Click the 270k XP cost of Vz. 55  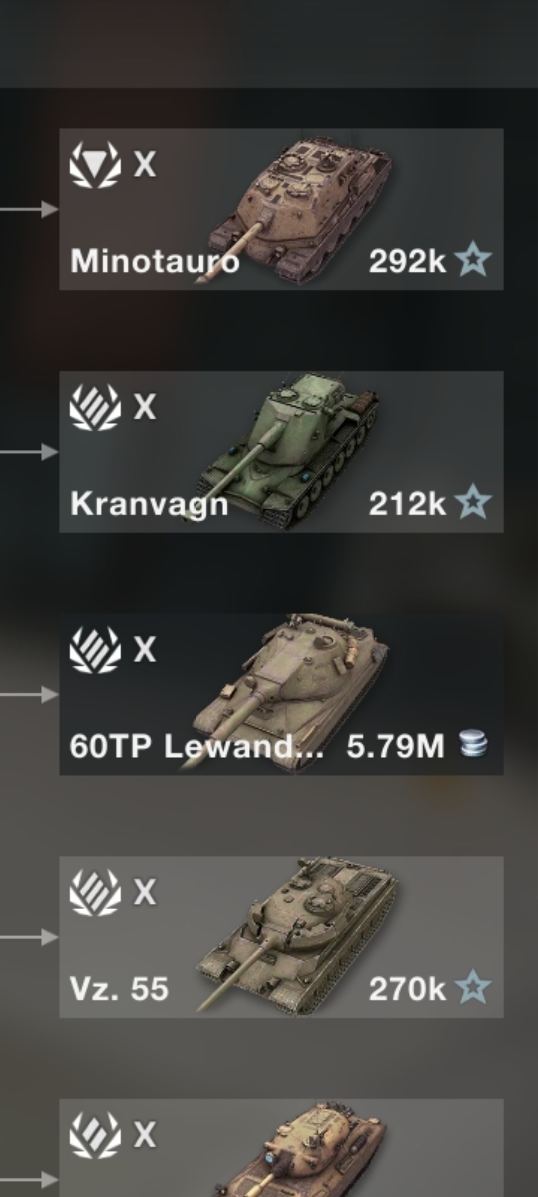[407, 989]
